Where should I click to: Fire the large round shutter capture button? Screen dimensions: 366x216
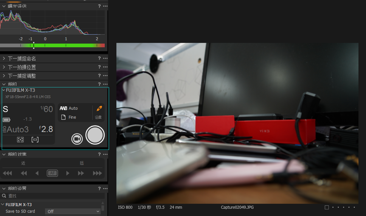[95, 135]
